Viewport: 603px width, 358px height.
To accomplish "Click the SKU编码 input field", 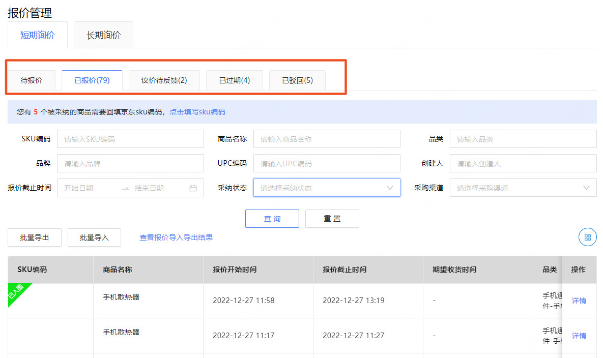I will (130, 138).
